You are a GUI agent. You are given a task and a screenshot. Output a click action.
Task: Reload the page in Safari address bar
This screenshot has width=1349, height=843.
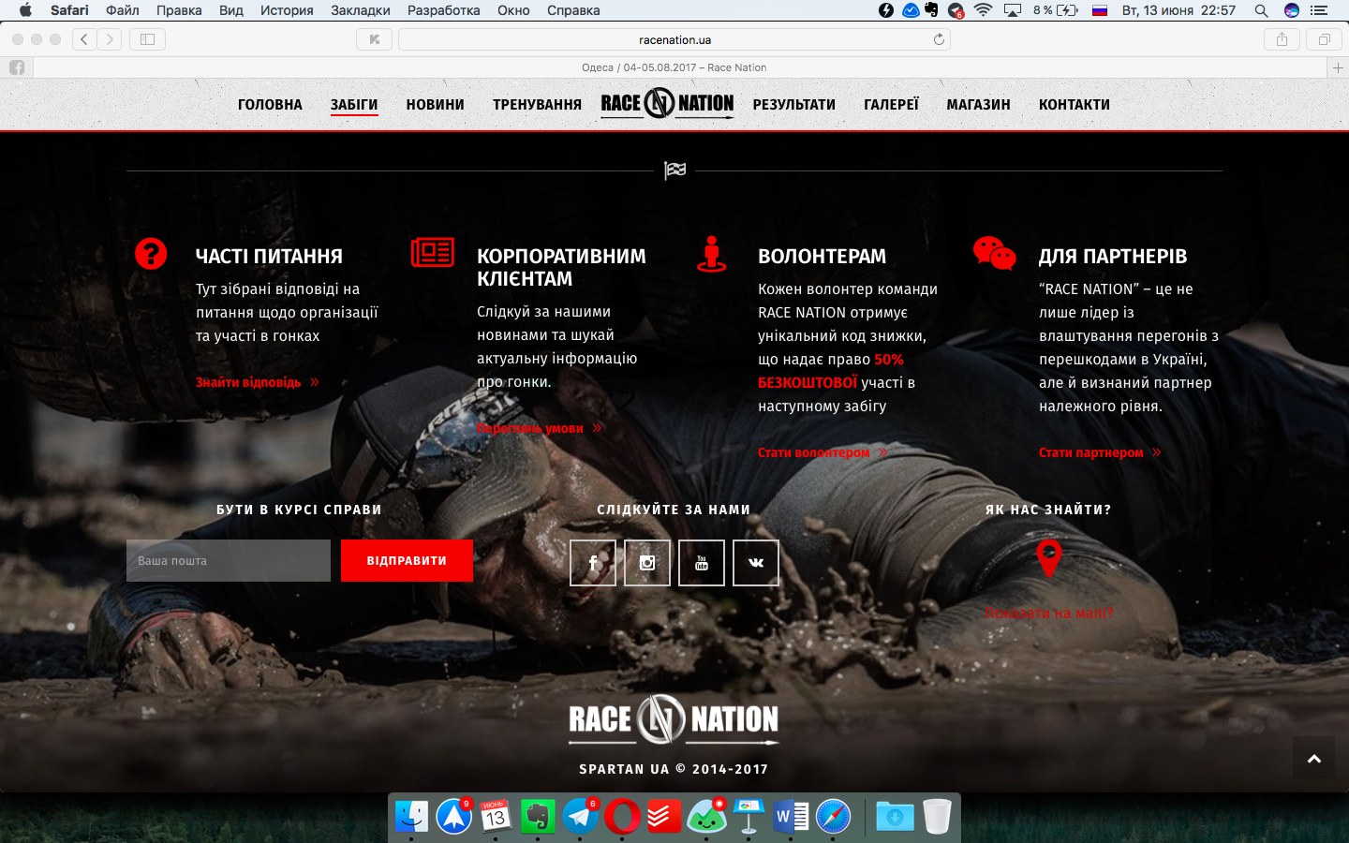pos(939,39)
